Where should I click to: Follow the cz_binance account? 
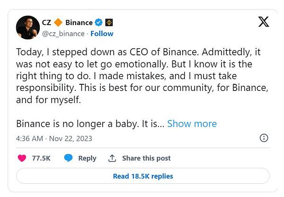pyautogui.click(x=102, y=34)
